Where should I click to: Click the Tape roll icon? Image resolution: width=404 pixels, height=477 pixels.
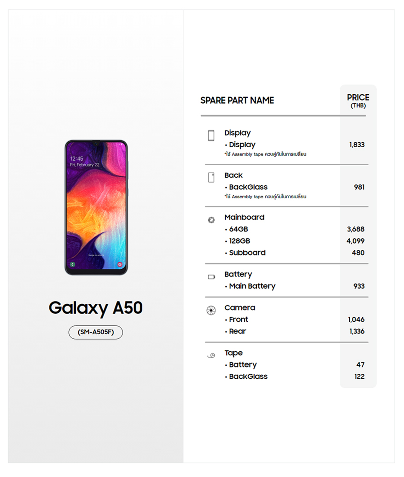211,355
